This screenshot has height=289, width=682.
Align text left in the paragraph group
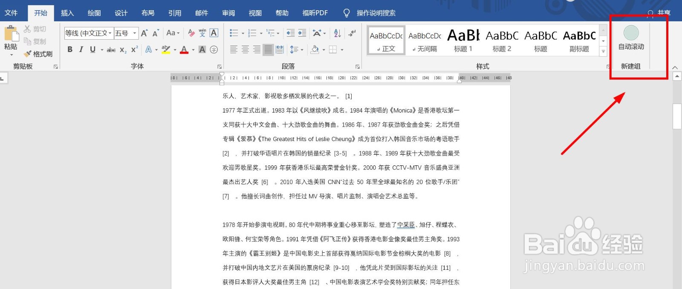click(234, 50)
